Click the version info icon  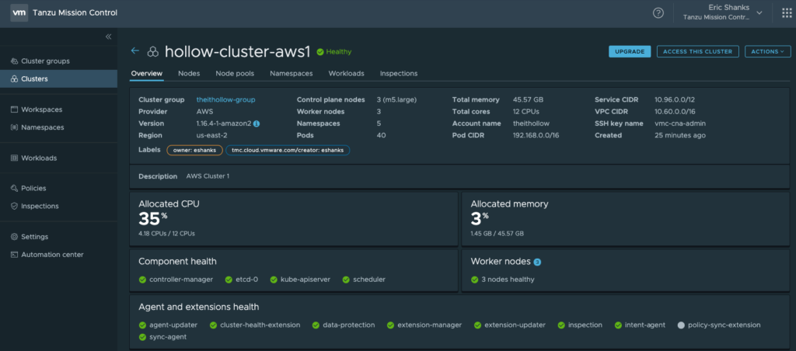click(257, 123)
